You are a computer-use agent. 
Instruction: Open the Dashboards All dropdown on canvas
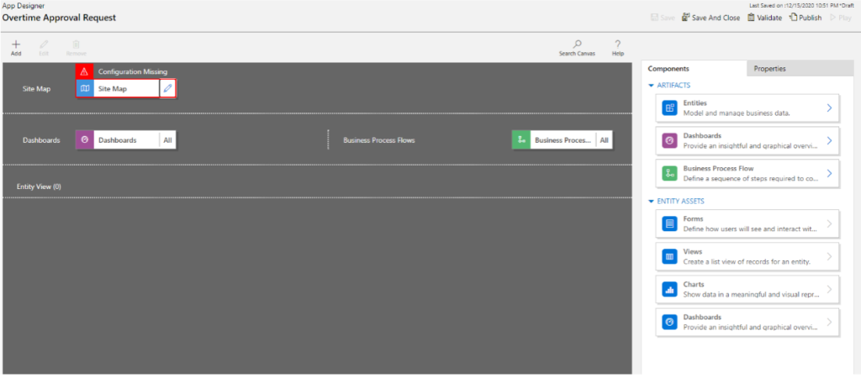tap(167, 140)
